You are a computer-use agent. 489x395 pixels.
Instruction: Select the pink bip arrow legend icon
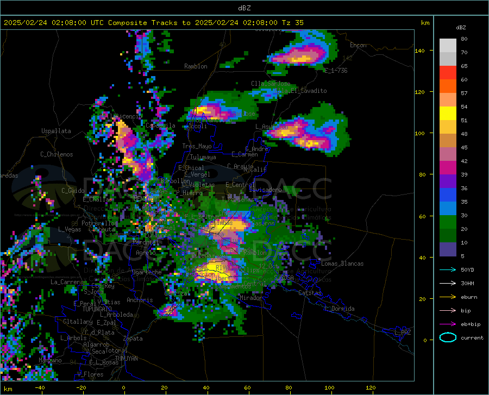click(x=448, y=311)
